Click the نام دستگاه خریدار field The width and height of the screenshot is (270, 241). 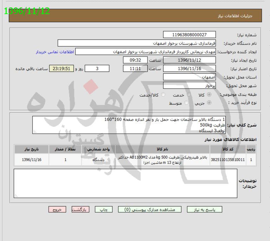pyautogui.click(x=136, y=43)
